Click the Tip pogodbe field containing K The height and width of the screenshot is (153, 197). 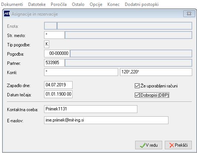point(47,44)
